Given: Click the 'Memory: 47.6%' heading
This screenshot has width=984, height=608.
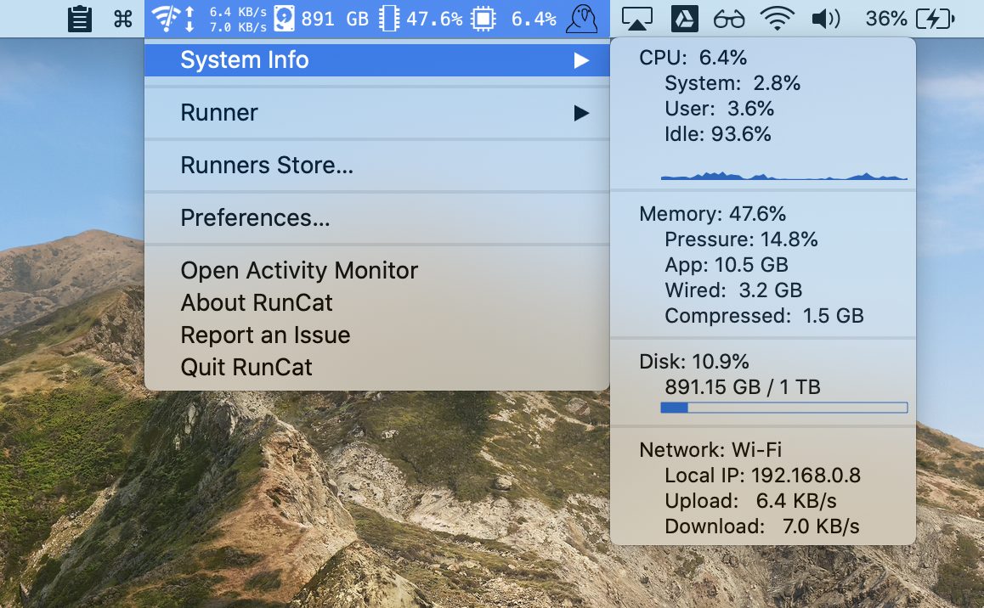Looking at the screenshot, I should point(712,214).
